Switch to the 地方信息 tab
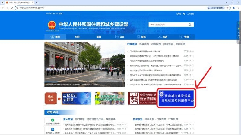Image resolution: width=241 pixels, height=135 pixels. coord(180,44)
